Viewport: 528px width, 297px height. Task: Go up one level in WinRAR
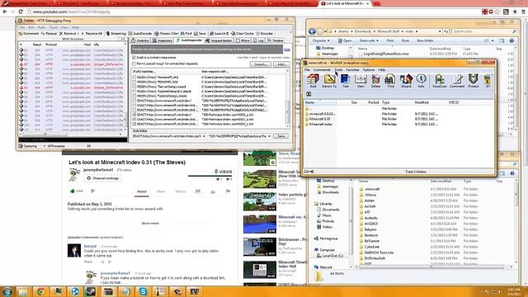pos(309,94)
